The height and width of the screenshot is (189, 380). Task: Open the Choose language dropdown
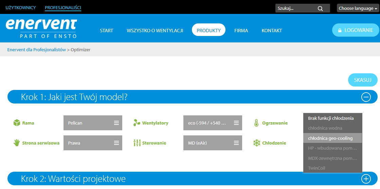358,8
